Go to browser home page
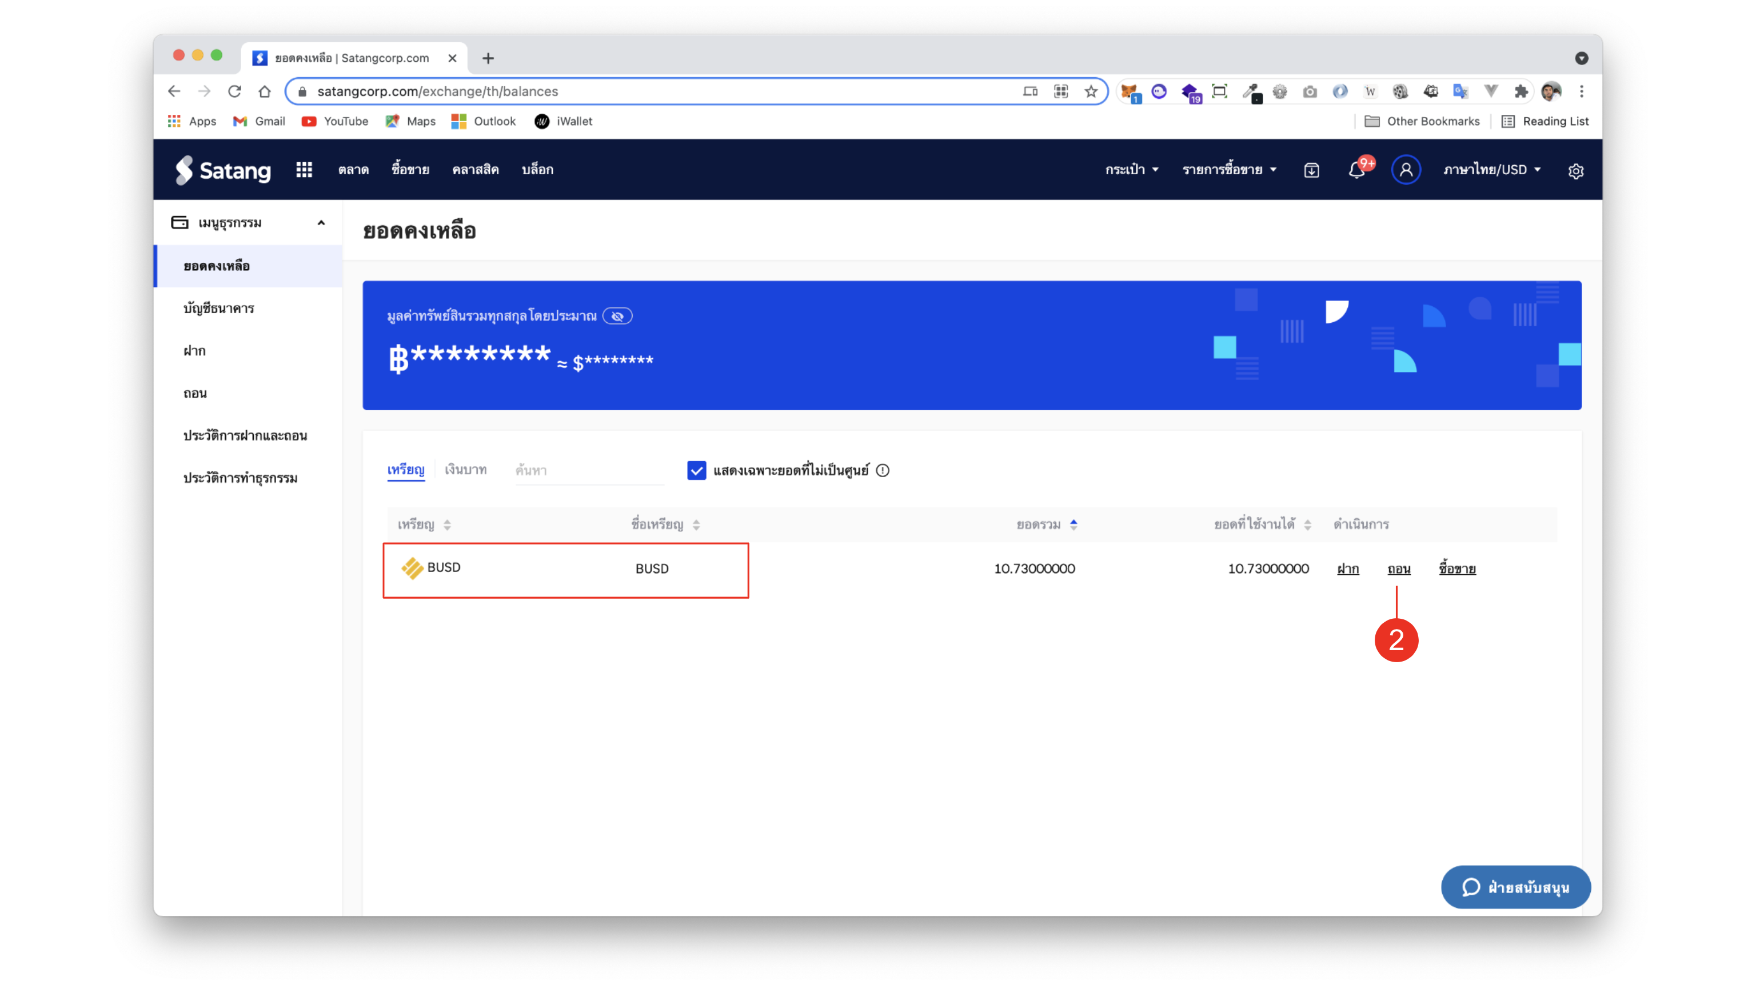1756x985 pixels. (265, 91)
